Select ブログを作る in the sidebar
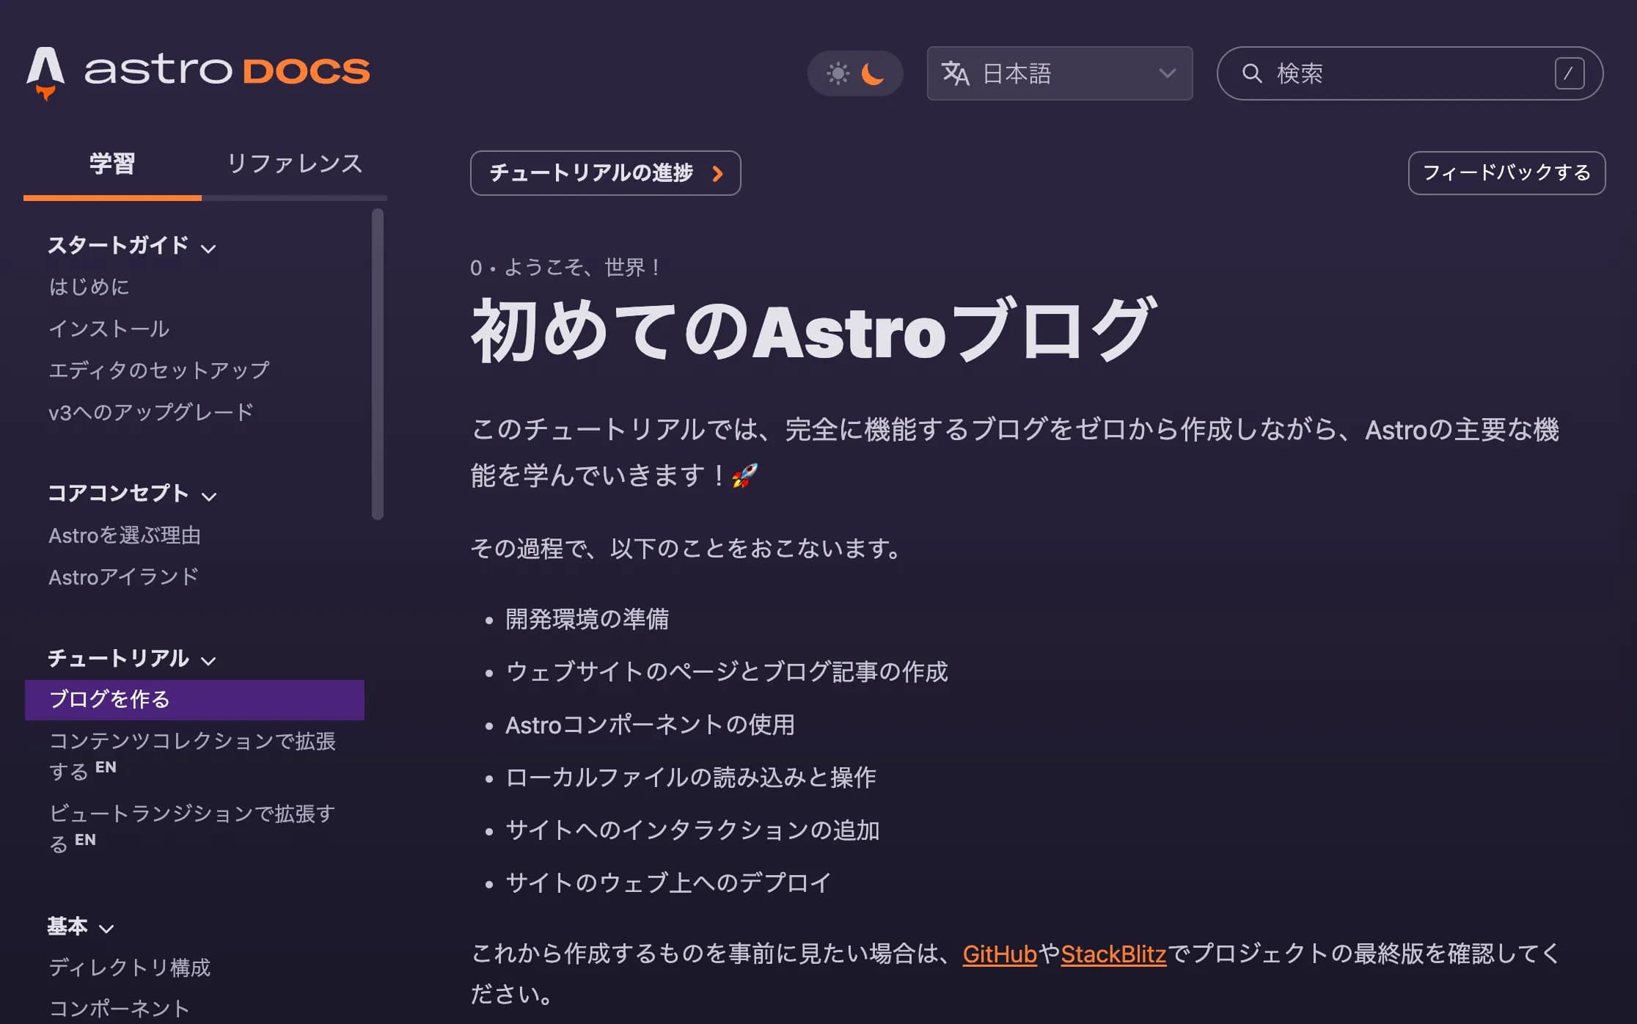Screen dimensions: 1637x1024 [109, 699]
